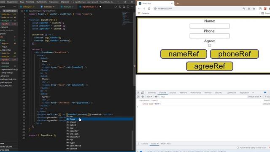Screen dimensions: 270x152
Task: Open a new browser tab
Action: [178, 3]
